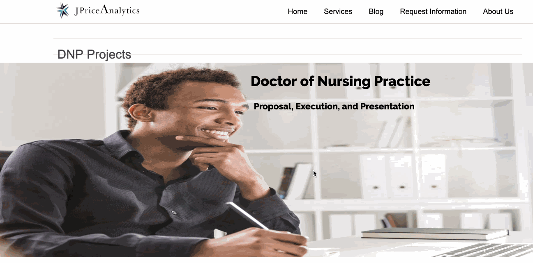533x263 pixels.
Task: Open the About Us page
Action: tap(498, 11)
